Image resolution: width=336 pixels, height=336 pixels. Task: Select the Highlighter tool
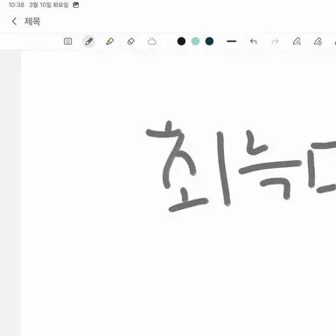(110, 41)
